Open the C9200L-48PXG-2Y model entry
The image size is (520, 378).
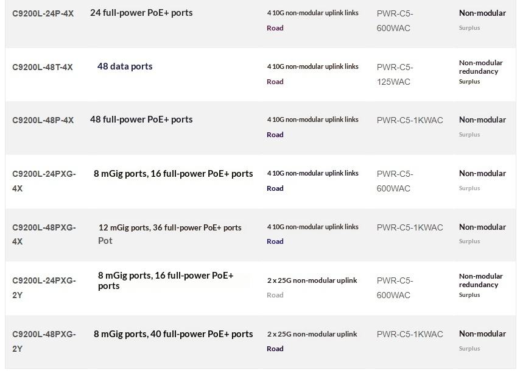(x=44, y=341)
